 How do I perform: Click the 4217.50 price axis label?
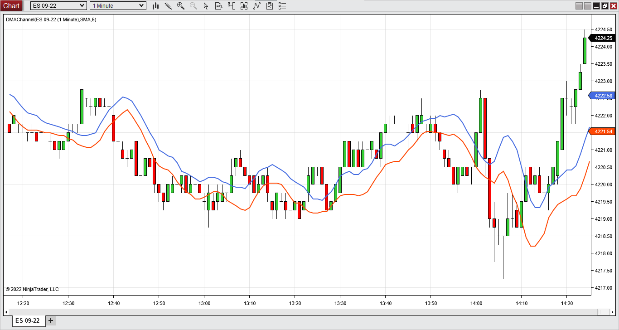603,271
